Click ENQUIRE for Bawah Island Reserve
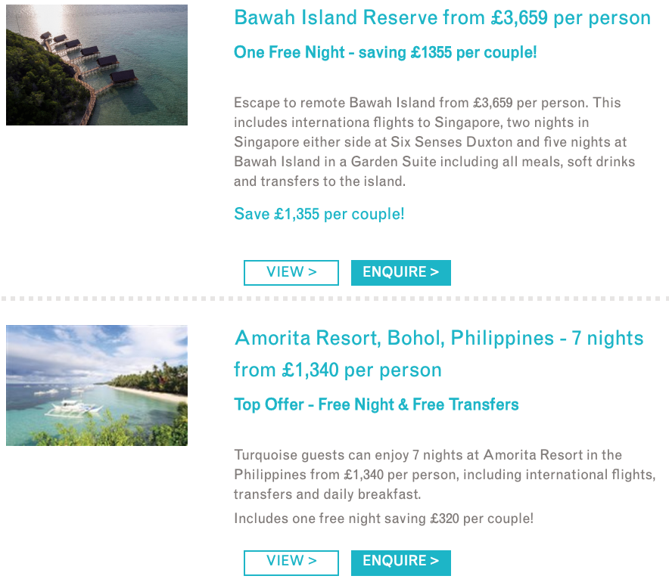This screenshot has width=669, height=579. pos(401,273)
